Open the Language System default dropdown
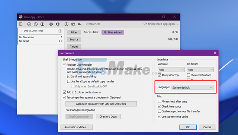This screenshot has height=135, width=238. (x=192, y=88)
